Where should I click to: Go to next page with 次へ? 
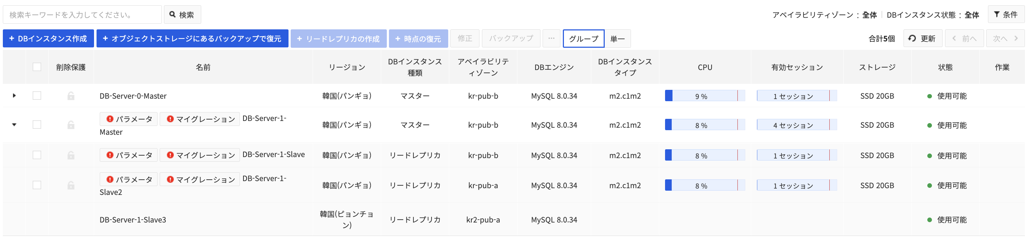click(x=1005, y=39)
